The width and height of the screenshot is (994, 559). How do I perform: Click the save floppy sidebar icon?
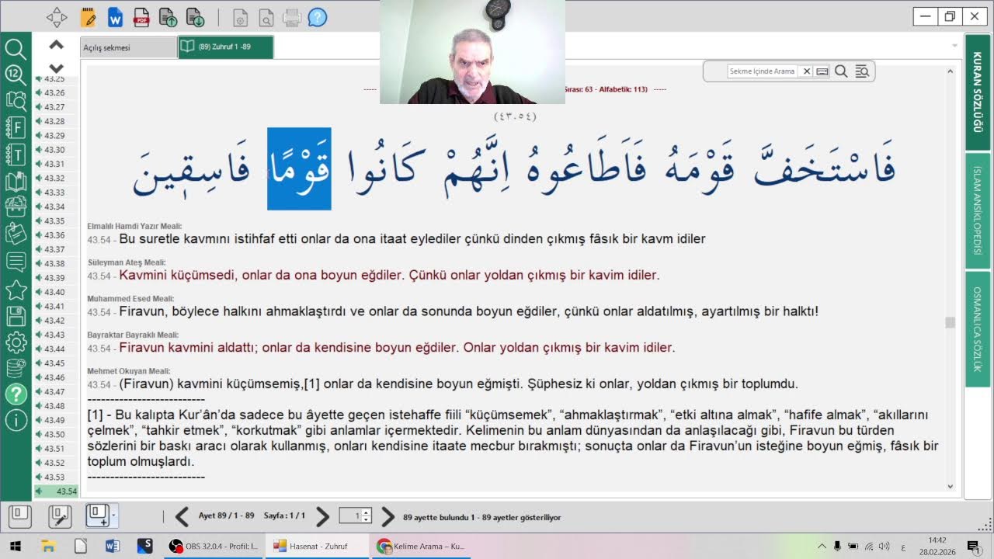pos(16,316)
